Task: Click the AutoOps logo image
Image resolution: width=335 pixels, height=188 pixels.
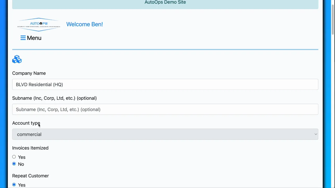Action: 38,24
